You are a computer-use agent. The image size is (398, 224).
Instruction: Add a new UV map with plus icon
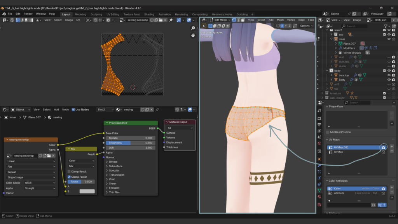pyautogui.click(x=392, y=147)
